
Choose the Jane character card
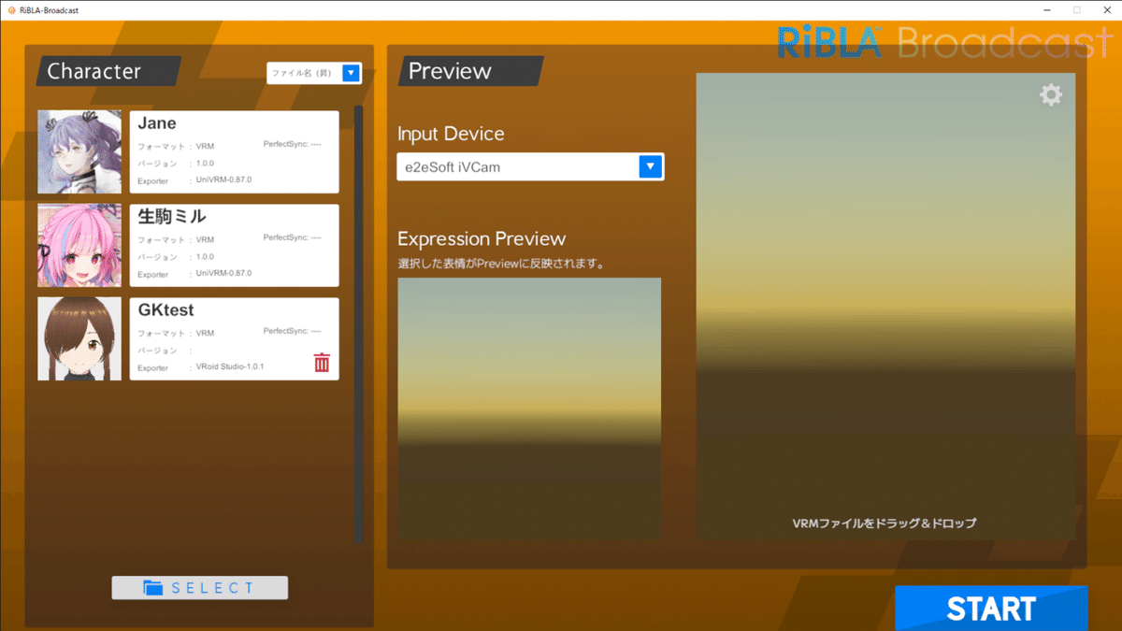(x=234, y=151)
